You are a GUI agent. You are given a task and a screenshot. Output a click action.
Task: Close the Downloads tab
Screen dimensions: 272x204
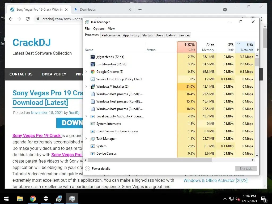coord(130,10)
